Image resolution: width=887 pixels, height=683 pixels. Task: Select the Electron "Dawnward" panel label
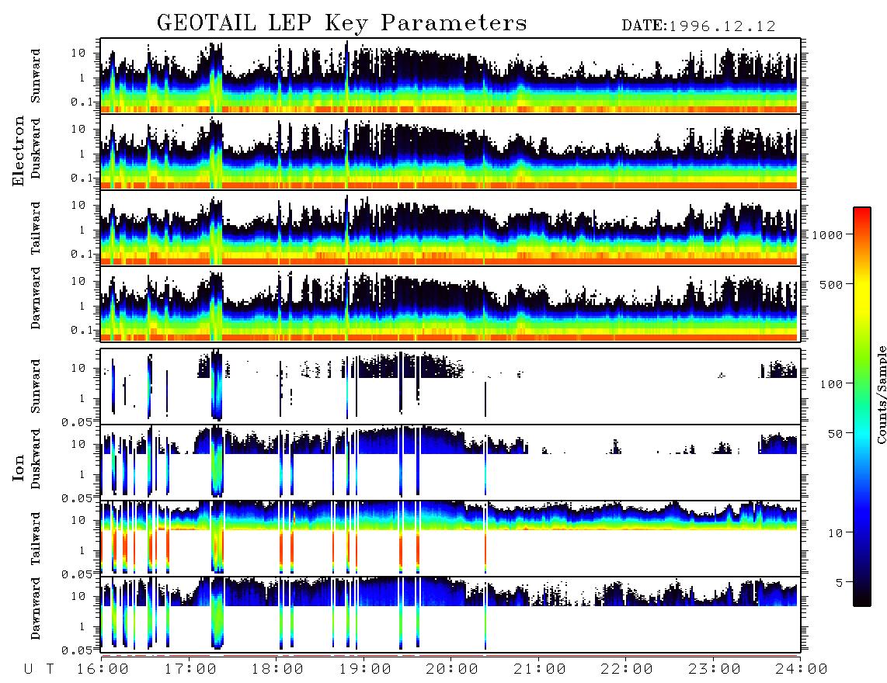[36, 299]
